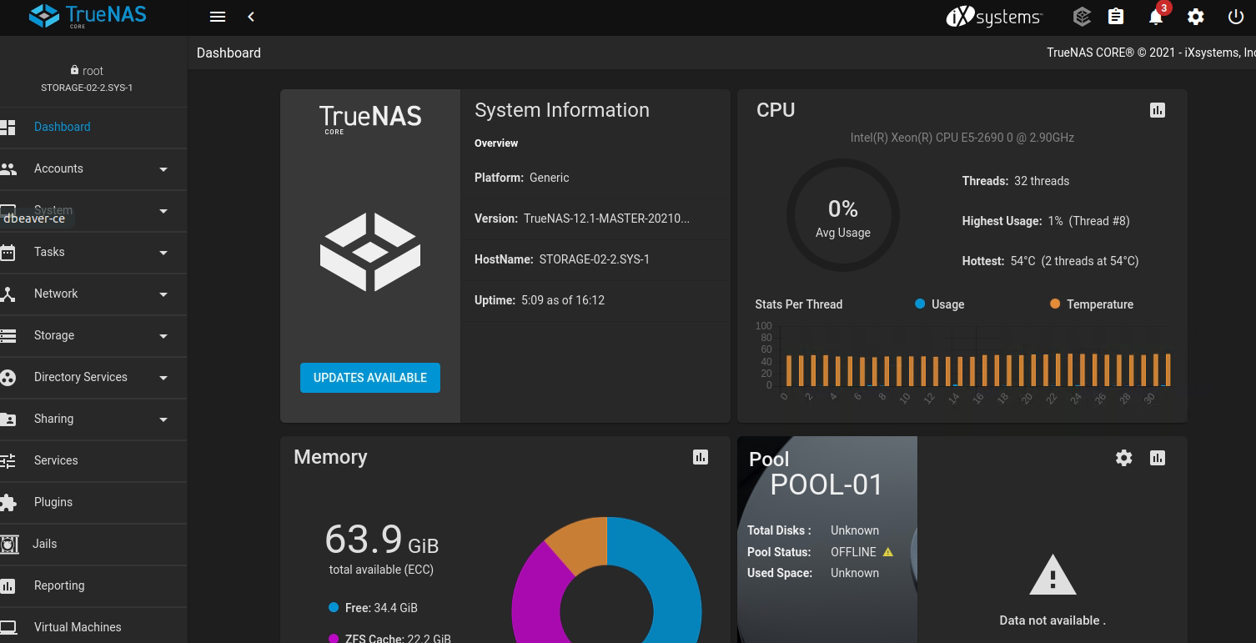Click the Hottest 54°C text
Image resolution: width=1256 pixels, height=643 pixels.
[x=1051, y=261]
